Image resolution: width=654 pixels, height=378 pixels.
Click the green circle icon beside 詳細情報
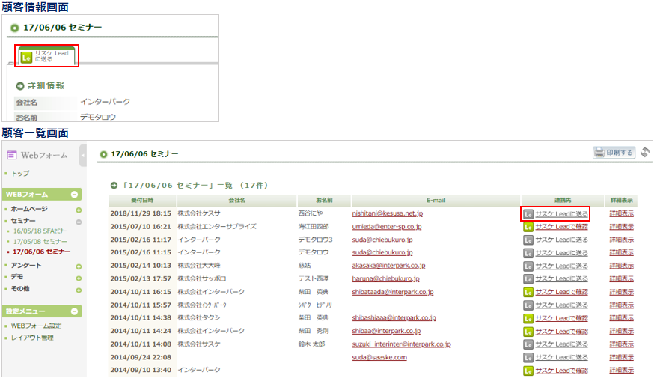point(20,86)
